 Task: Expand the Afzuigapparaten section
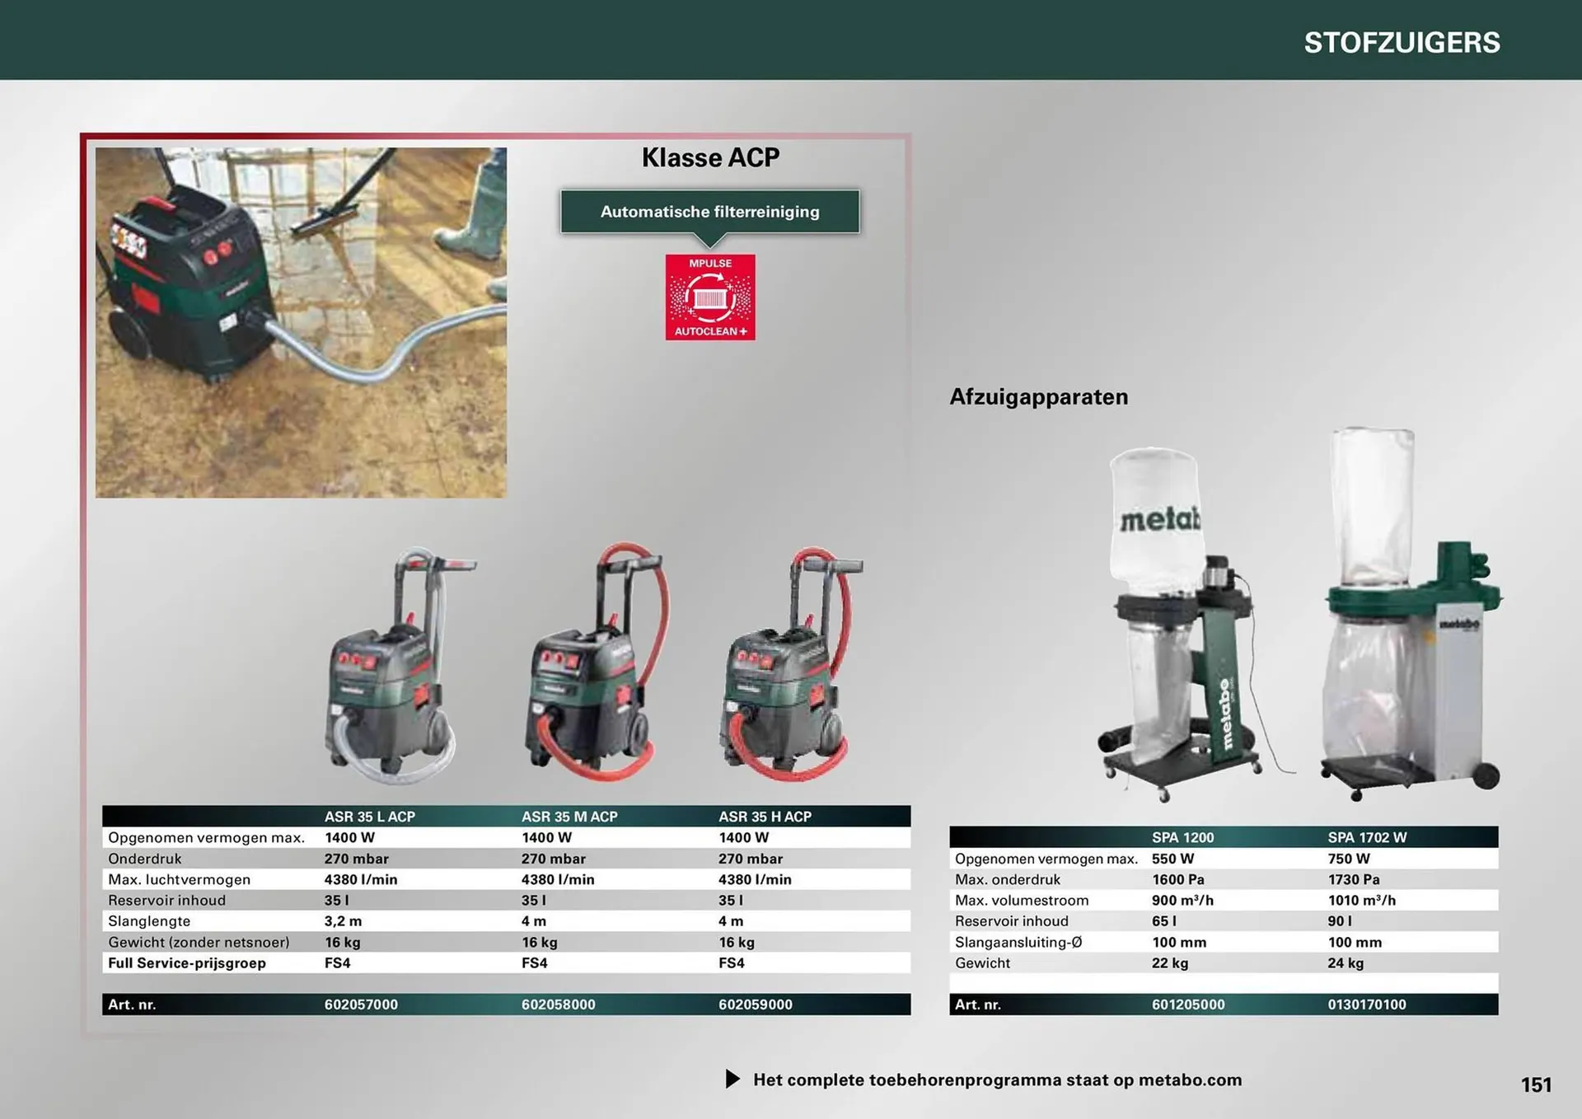[x=1040, y=396]
